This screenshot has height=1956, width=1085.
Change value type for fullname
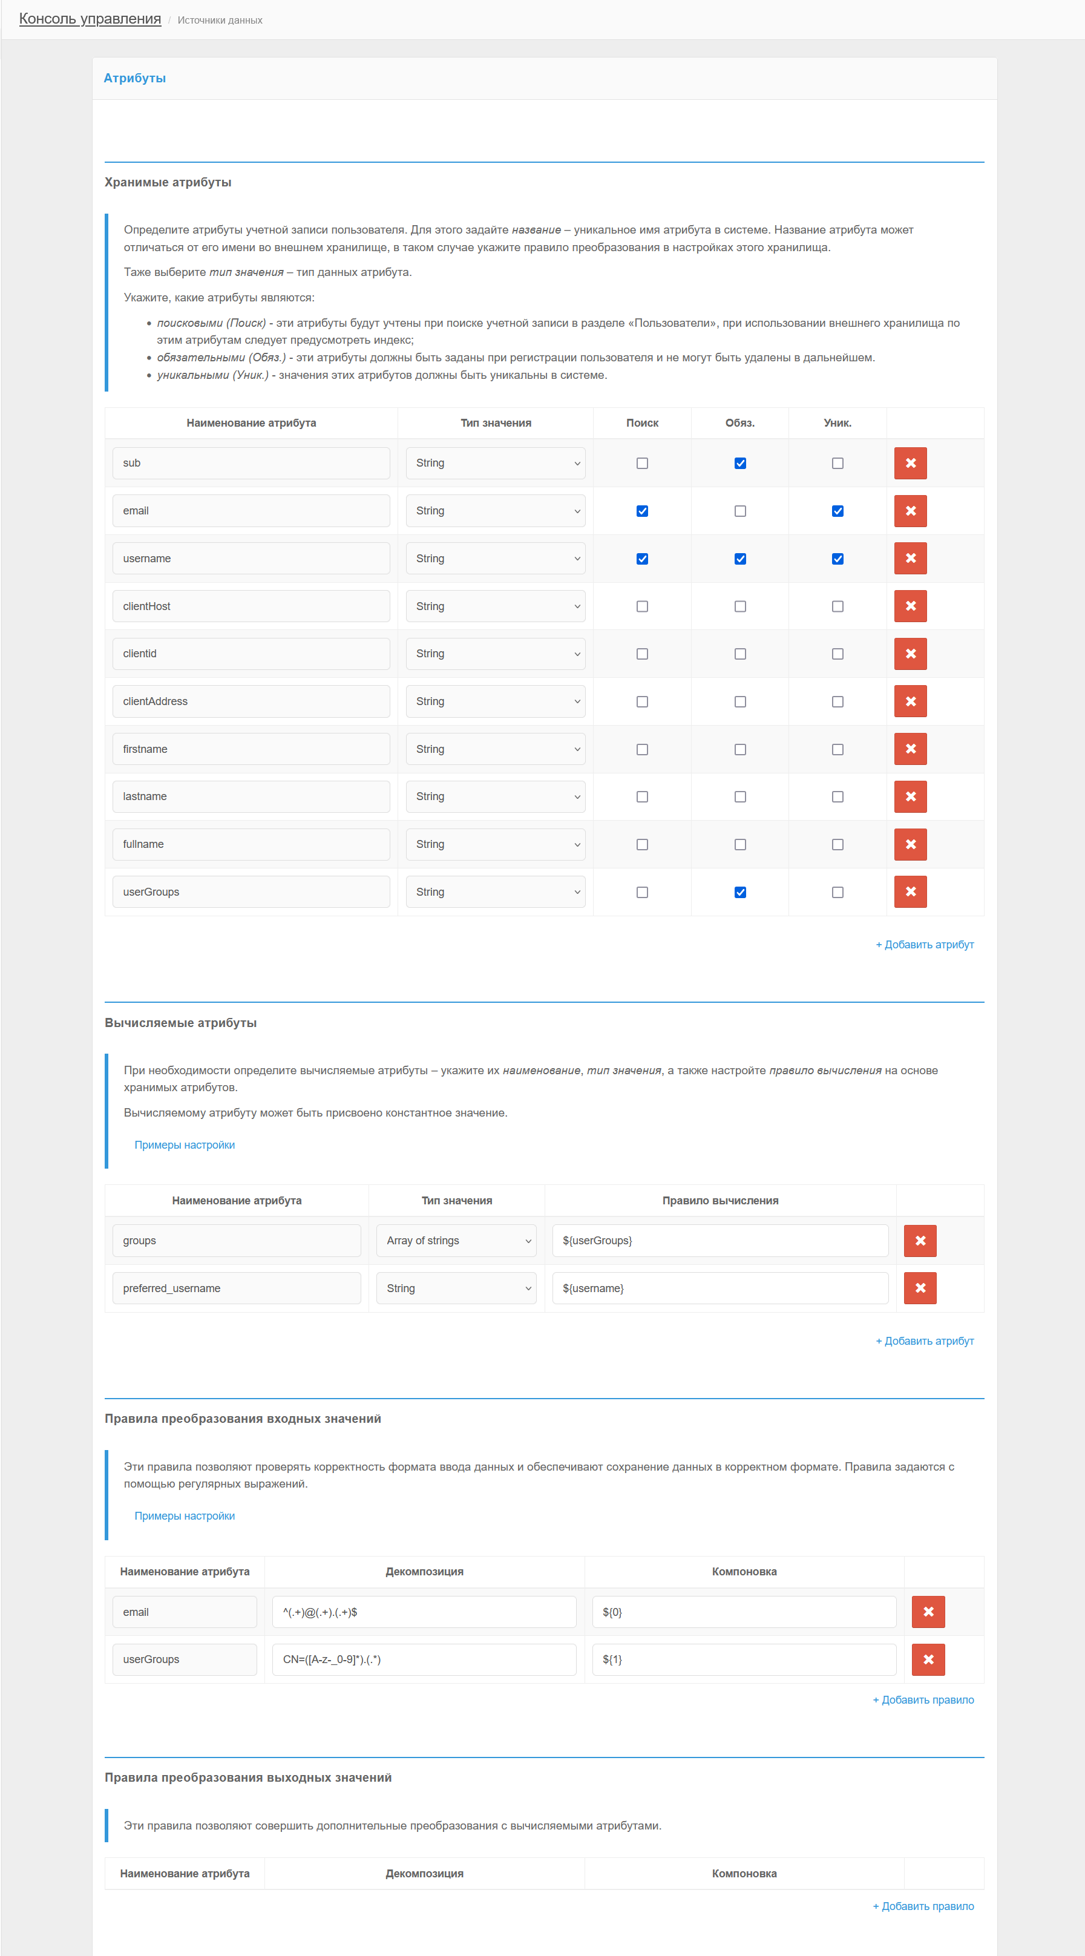click(495, 844)
